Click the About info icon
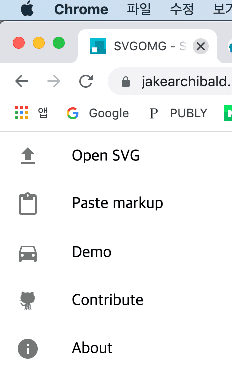 click(x=28, y=349)
